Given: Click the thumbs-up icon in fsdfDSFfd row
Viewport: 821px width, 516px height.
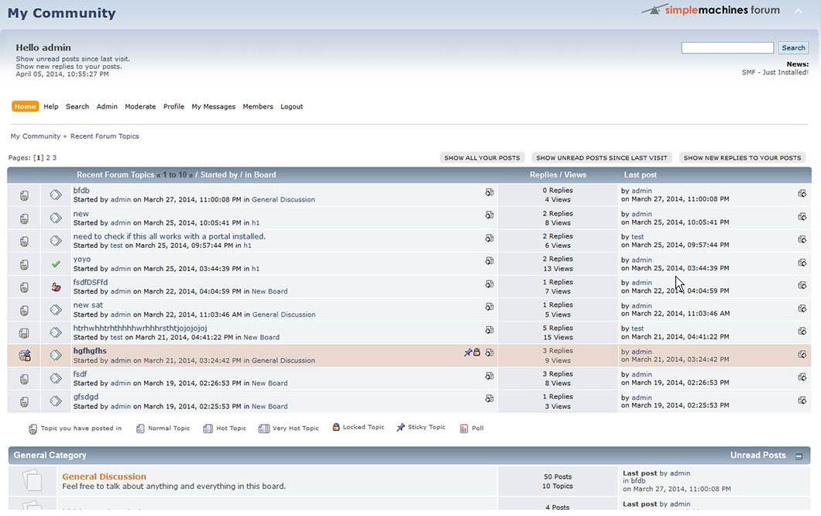Looking at the screenshot, I should 56,287.
